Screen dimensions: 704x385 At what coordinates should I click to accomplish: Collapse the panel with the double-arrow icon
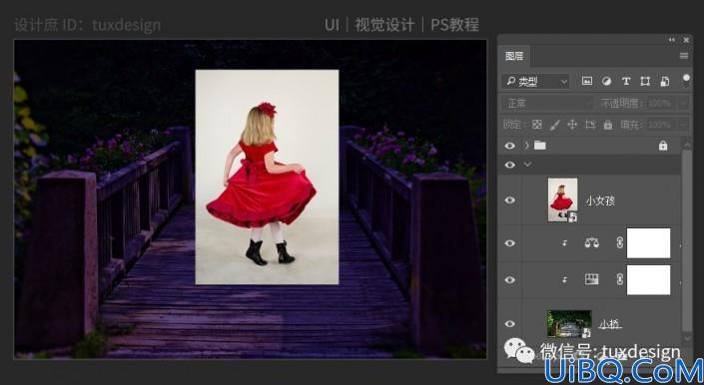[672, 40]
